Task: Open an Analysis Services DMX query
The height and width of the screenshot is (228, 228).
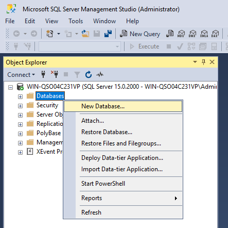Action: tap(192, 34)
